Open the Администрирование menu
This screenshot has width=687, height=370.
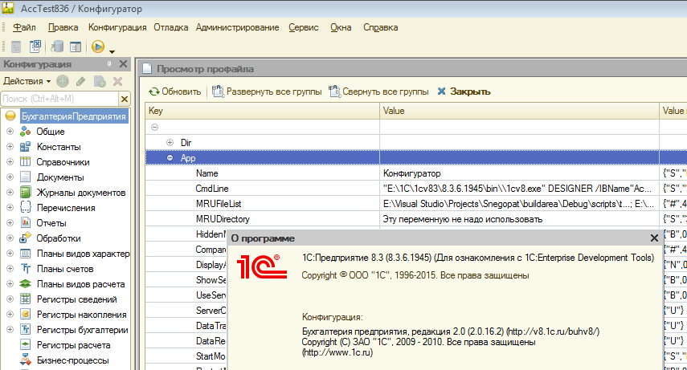pos(237,27)
